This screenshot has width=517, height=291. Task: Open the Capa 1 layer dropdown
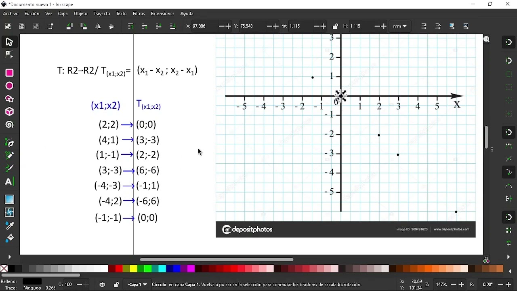[137, 285]
